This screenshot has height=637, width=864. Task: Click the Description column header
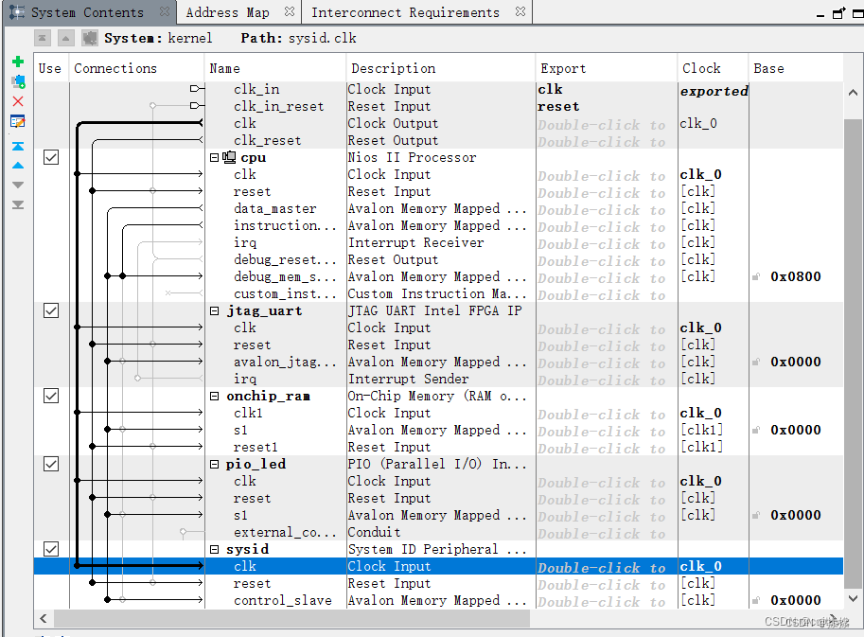(x=441, y=68)
